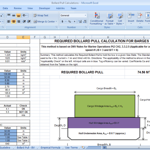Image resolution: width=150 pixels, height=150 pixels.
Task: Select the blue cell with value 8.50
Action: pyautogui.click(x=8, y=80)
